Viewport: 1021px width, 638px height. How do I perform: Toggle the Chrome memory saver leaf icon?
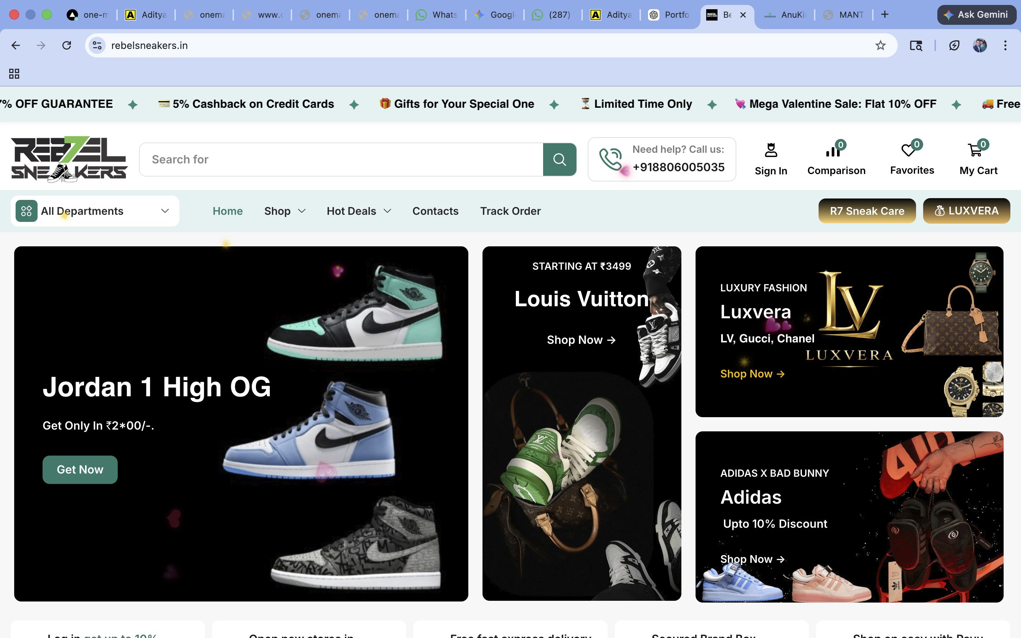click(x=954, y=45)
